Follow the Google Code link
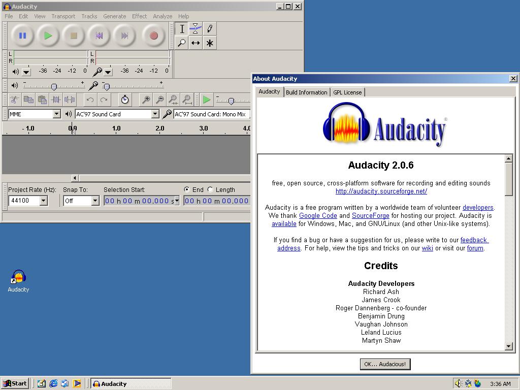520x390 pixels. pos(318,215)
